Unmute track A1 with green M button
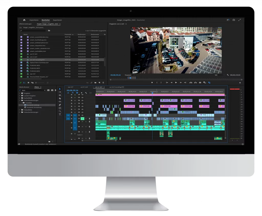Image resolution: width=262 pixels, height=216 pixels. click(82, 119)
